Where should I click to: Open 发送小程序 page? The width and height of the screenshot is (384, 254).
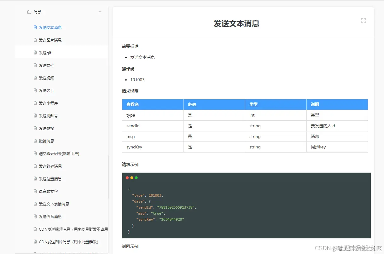(48, 103)
